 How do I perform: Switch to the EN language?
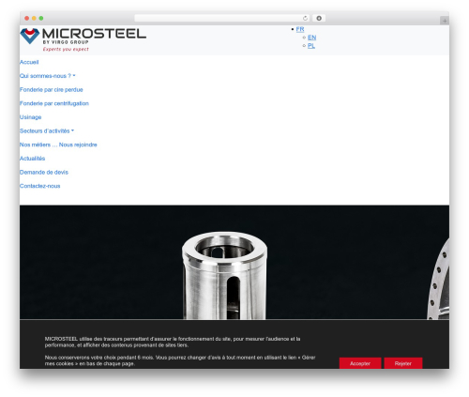coord(311,38)
